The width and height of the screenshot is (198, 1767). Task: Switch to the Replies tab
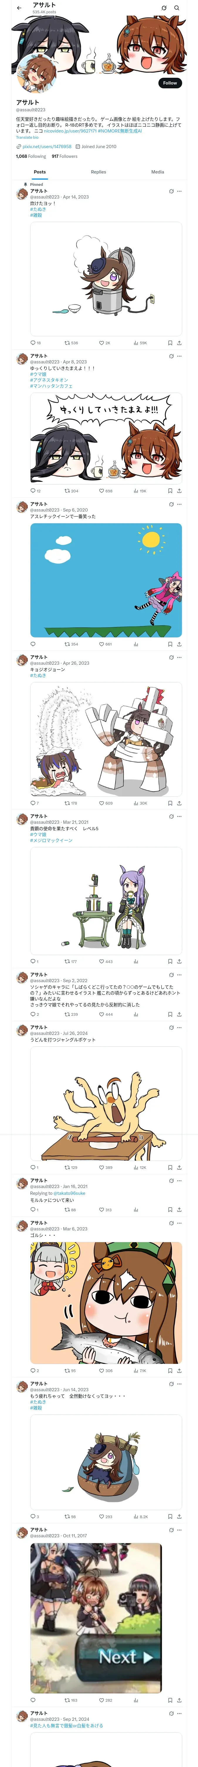pyautogui.click(x=98, y=172)
